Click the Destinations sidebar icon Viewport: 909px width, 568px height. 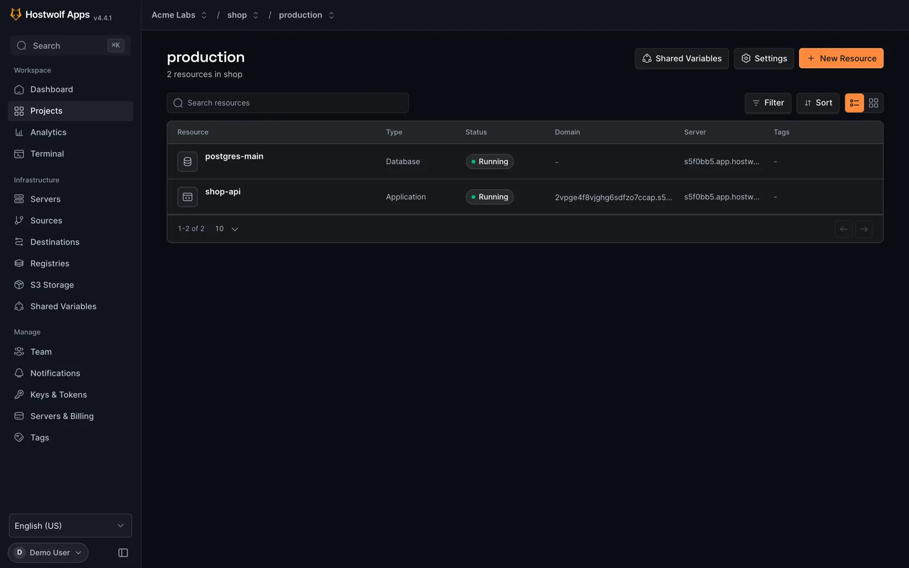19,242
